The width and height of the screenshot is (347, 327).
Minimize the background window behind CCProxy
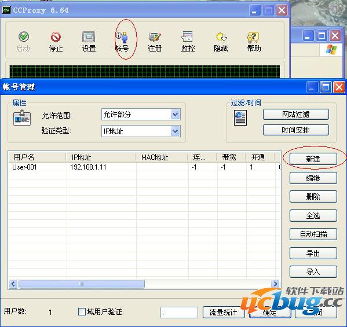coord(308,36)
